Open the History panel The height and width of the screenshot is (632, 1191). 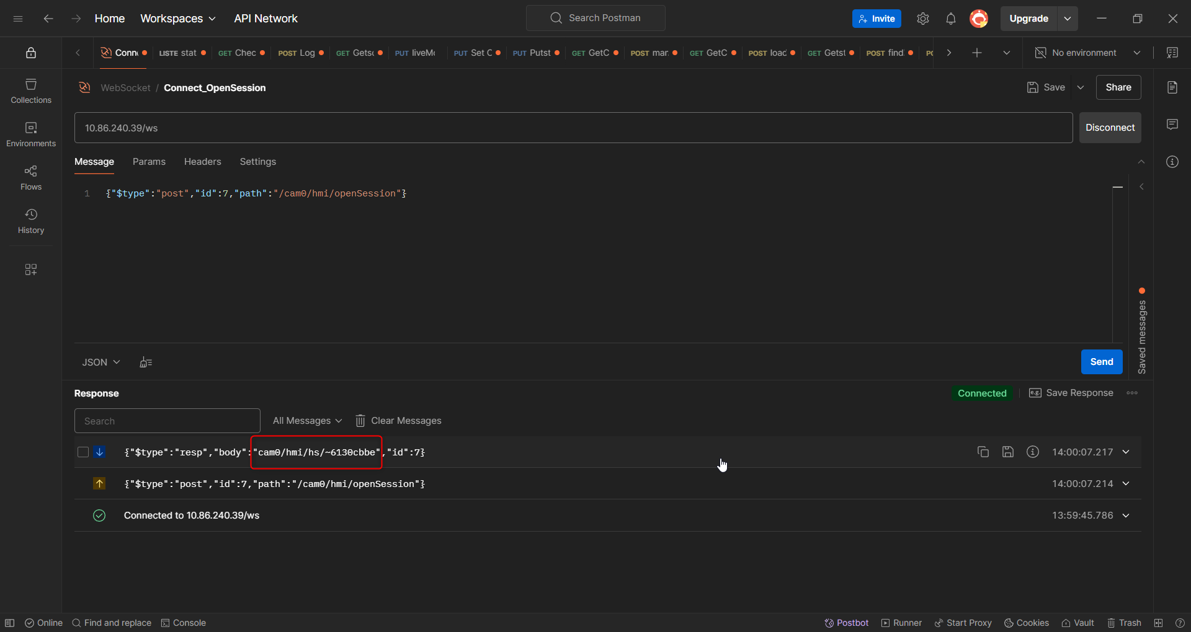(x=30, y=221)
